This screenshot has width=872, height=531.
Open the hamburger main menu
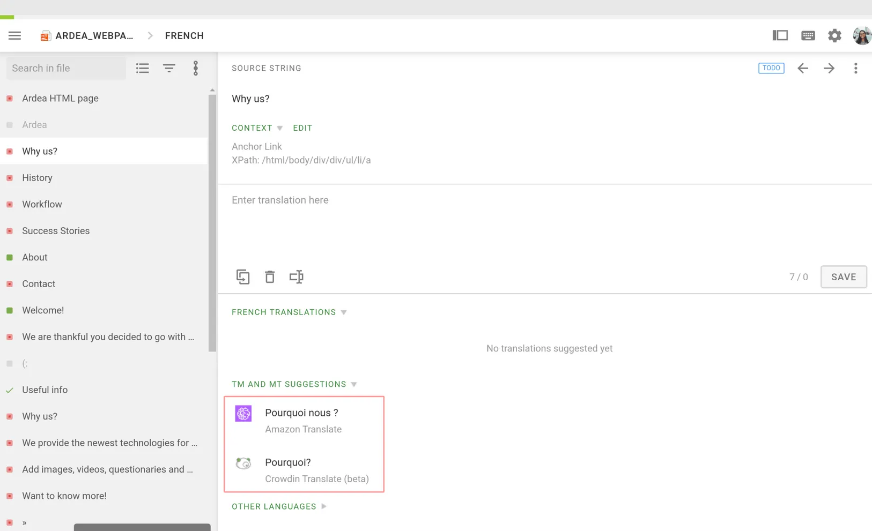click(x=14, y=36)
